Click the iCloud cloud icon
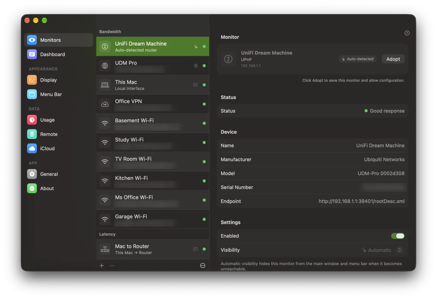 [32, 148]
